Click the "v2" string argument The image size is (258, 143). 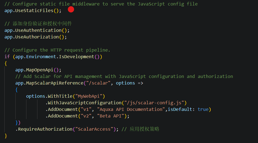tap(86, 116)
